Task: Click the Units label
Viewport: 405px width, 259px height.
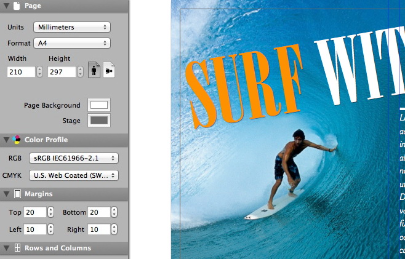Action: pyautogui.click(x=15, y=27)
